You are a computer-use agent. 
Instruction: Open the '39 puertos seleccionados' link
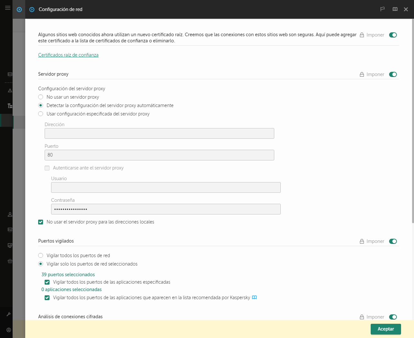[68, 274]
